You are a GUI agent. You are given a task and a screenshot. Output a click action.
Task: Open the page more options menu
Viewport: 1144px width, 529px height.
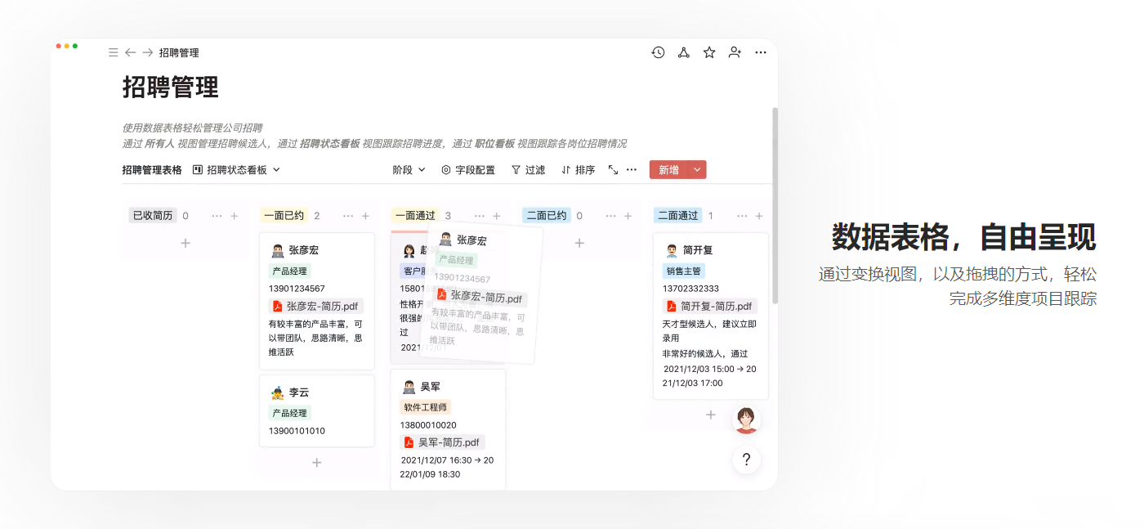(761, 52)
